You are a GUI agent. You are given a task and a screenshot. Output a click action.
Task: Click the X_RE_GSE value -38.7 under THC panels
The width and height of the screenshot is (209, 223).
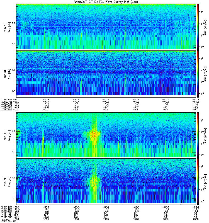(x=106, y=207)
